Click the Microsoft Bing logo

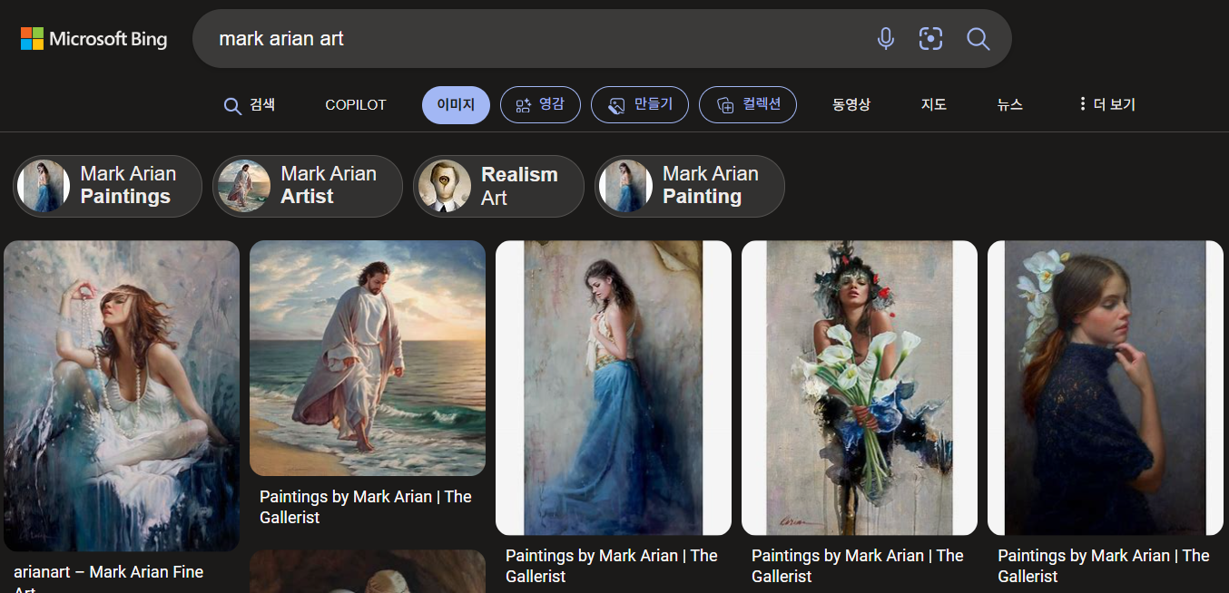94,39
